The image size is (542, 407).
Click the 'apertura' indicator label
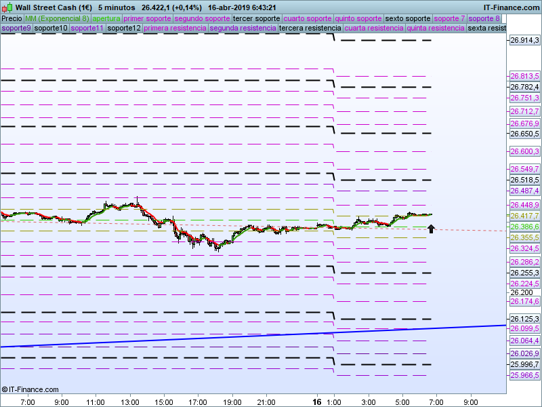tap(106, 18)
